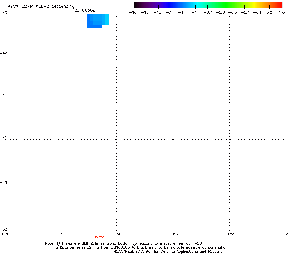Click the color bar label -4
Image resolution: width=289 pixels, height=254 pixels.
pos(181,13)
